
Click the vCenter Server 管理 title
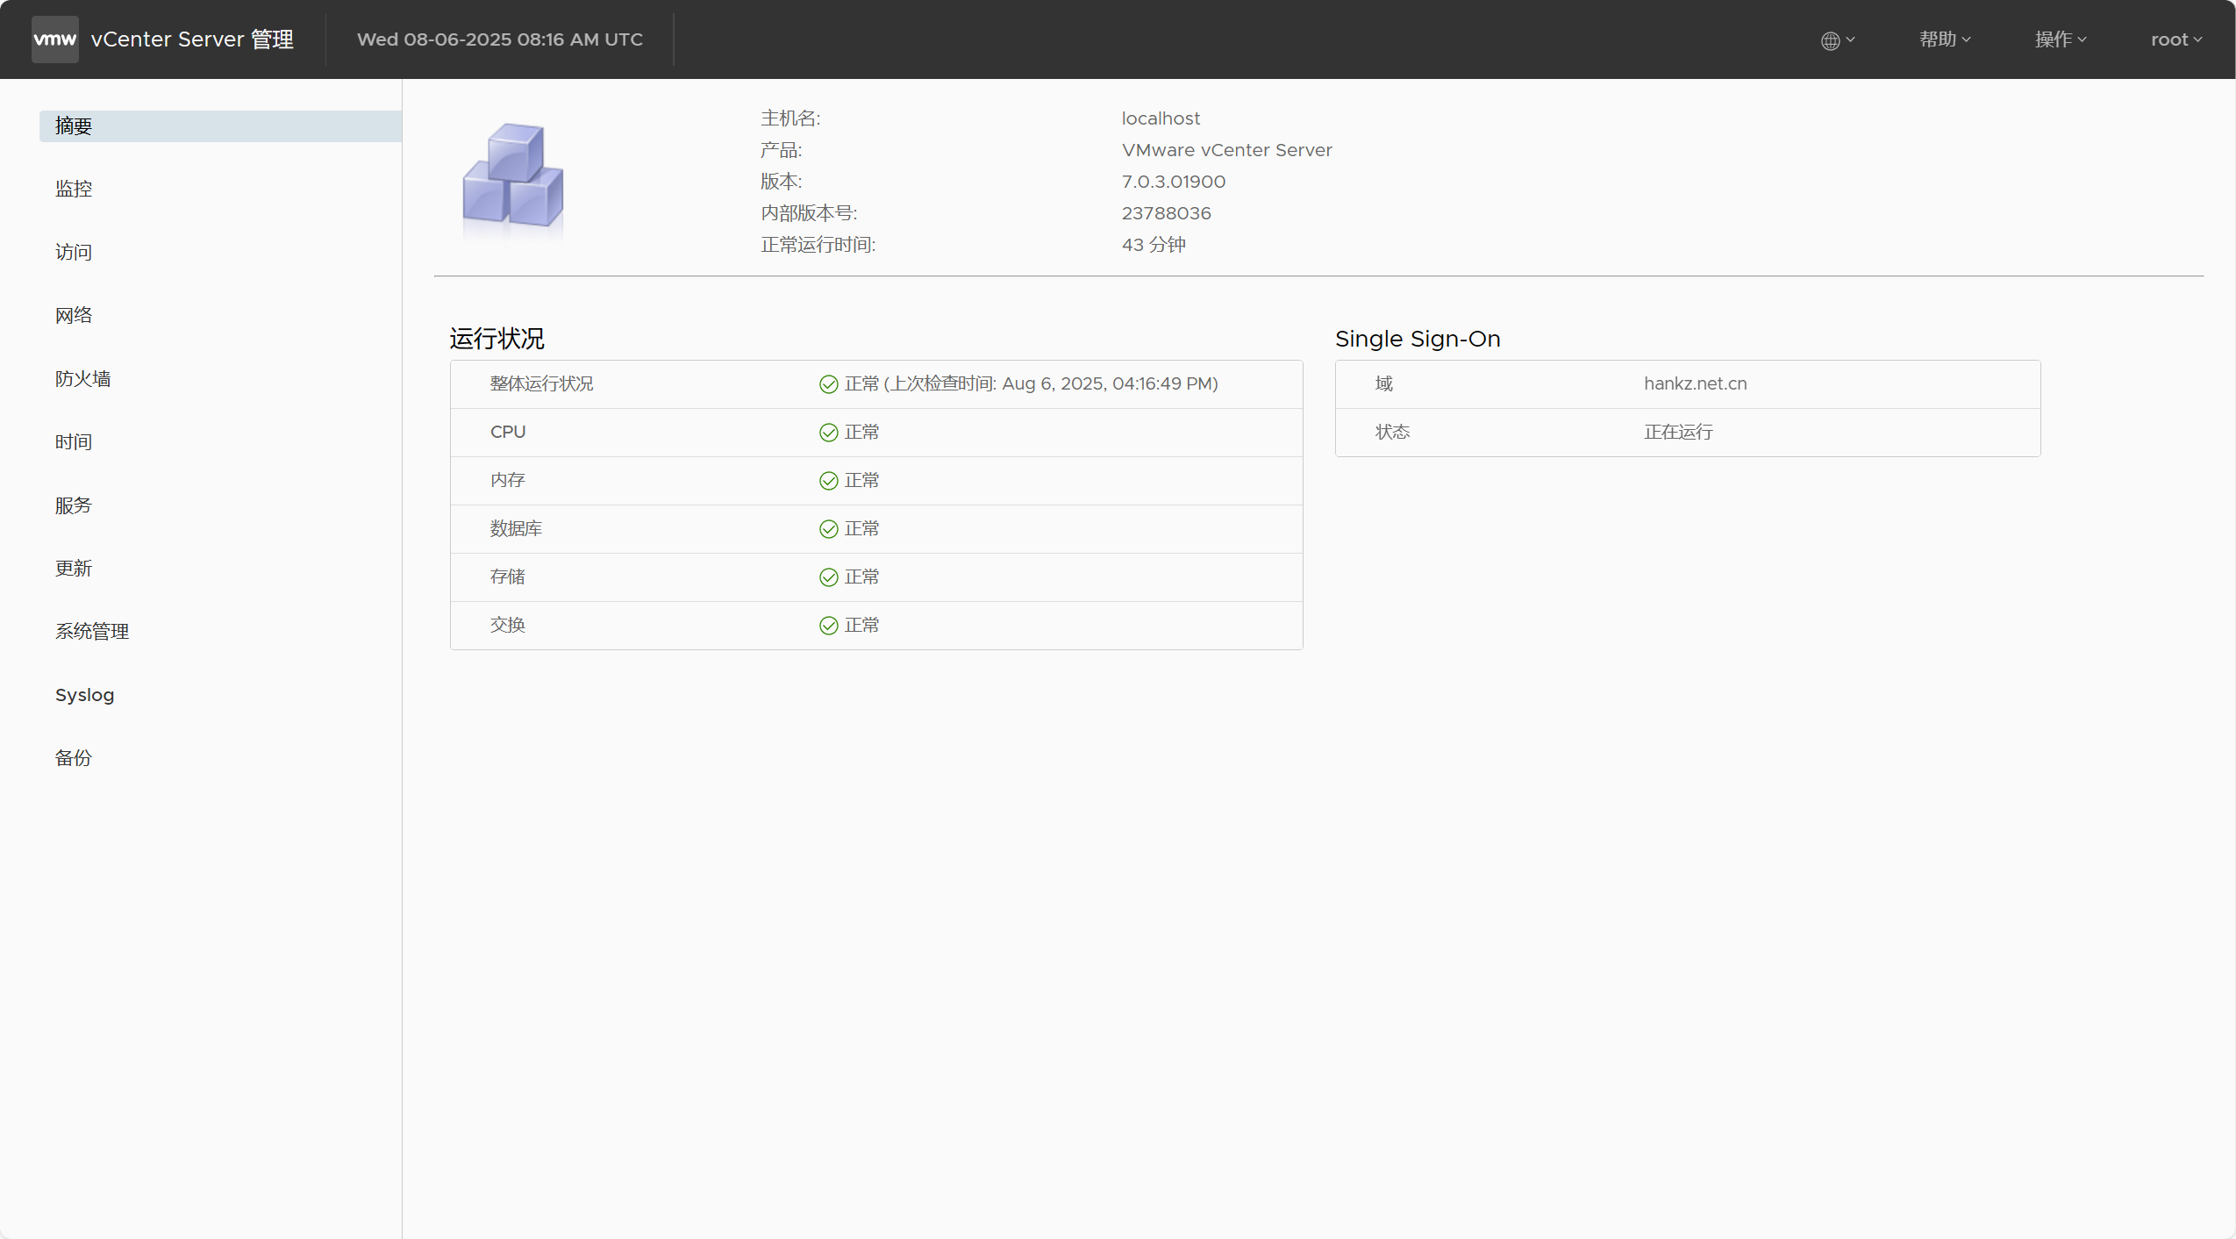[x=192, y=39]
